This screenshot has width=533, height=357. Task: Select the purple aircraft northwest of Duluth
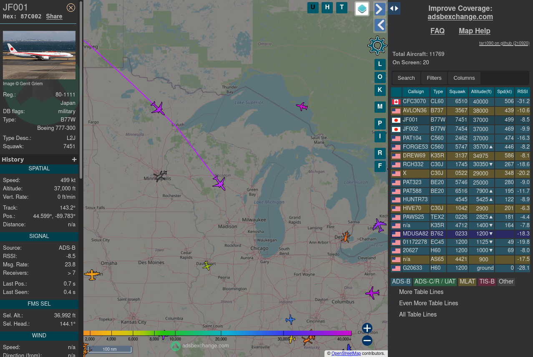coord(158,108)
